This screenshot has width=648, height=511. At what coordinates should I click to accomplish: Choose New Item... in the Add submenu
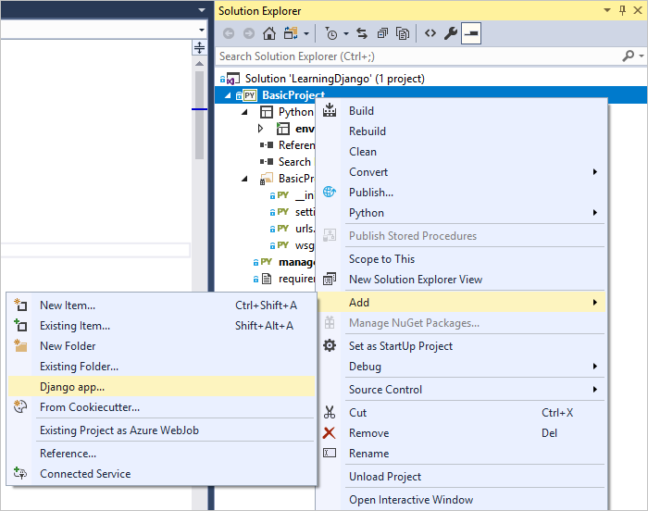pos(67,305)
